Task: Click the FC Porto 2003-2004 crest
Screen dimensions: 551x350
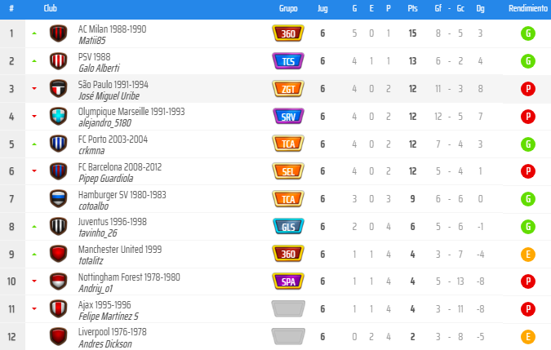Action: coord(58,144)
